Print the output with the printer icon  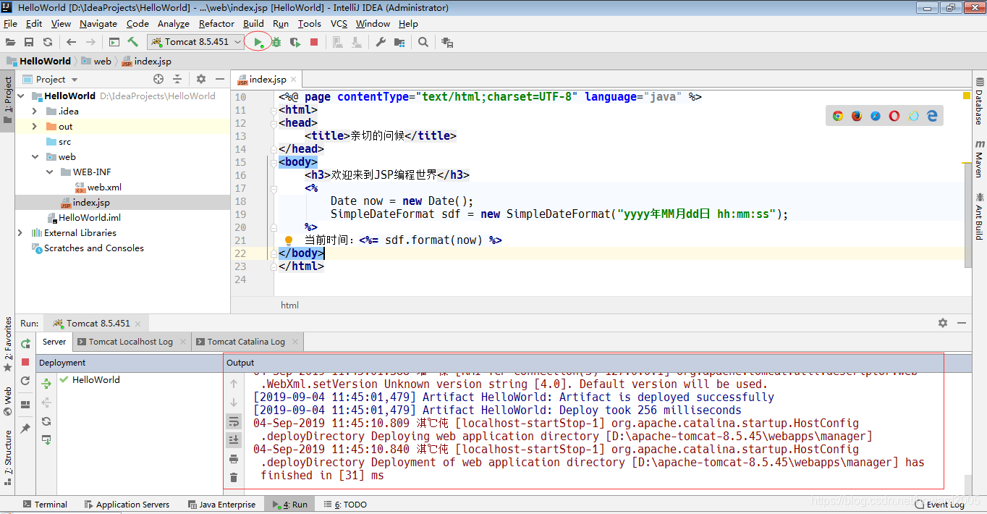coord(234,458)
